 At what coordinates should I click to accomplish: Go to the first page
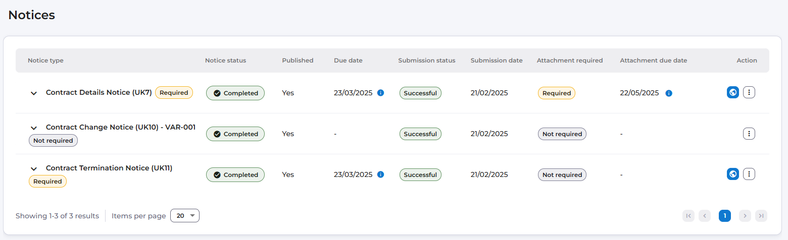(688, 216)
